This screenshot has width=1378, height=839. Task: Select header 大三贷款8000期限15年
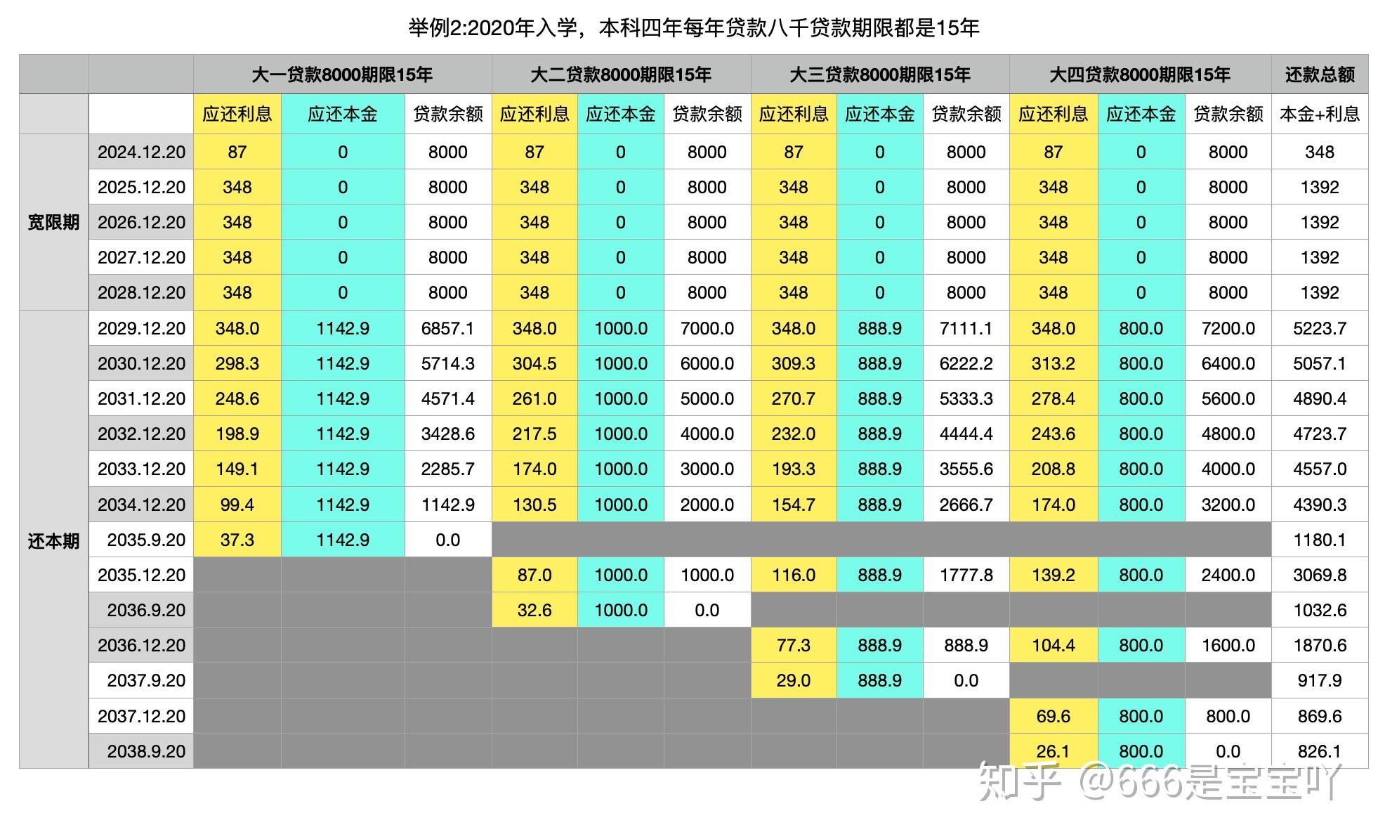[880, 74]
